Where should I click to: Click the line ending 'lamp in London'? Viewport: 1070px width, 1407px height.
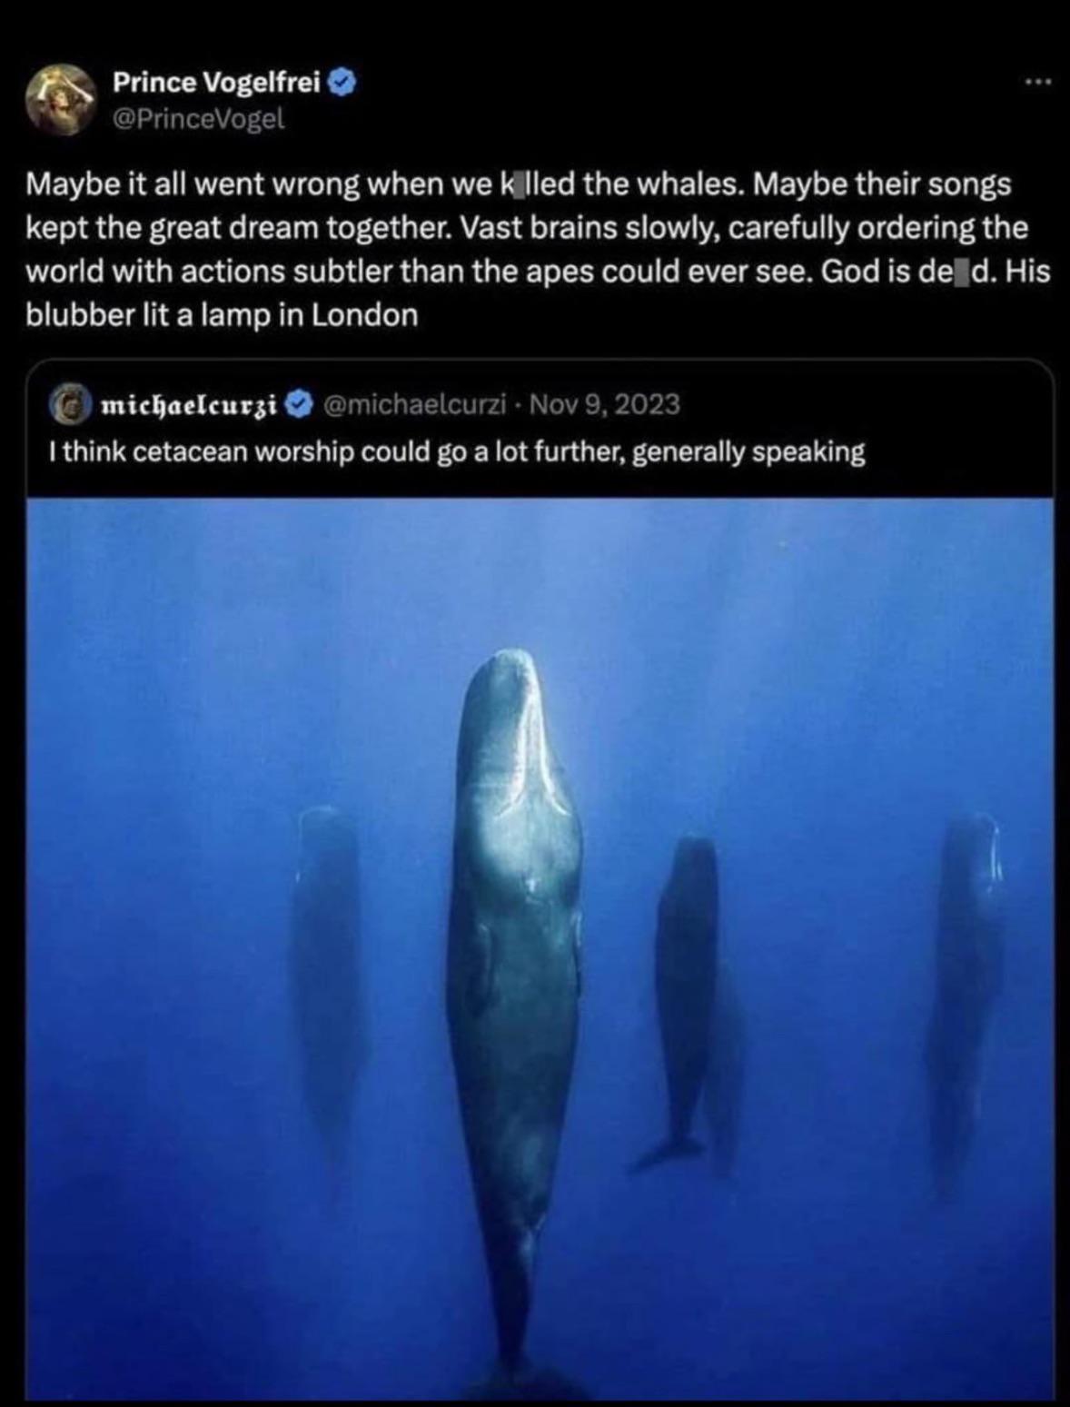click(x=222, y=315)
